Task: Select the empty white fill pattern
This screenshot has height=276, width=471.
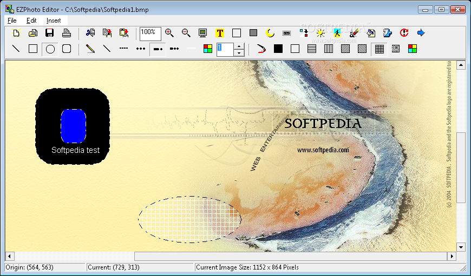Action: [295, 49]
